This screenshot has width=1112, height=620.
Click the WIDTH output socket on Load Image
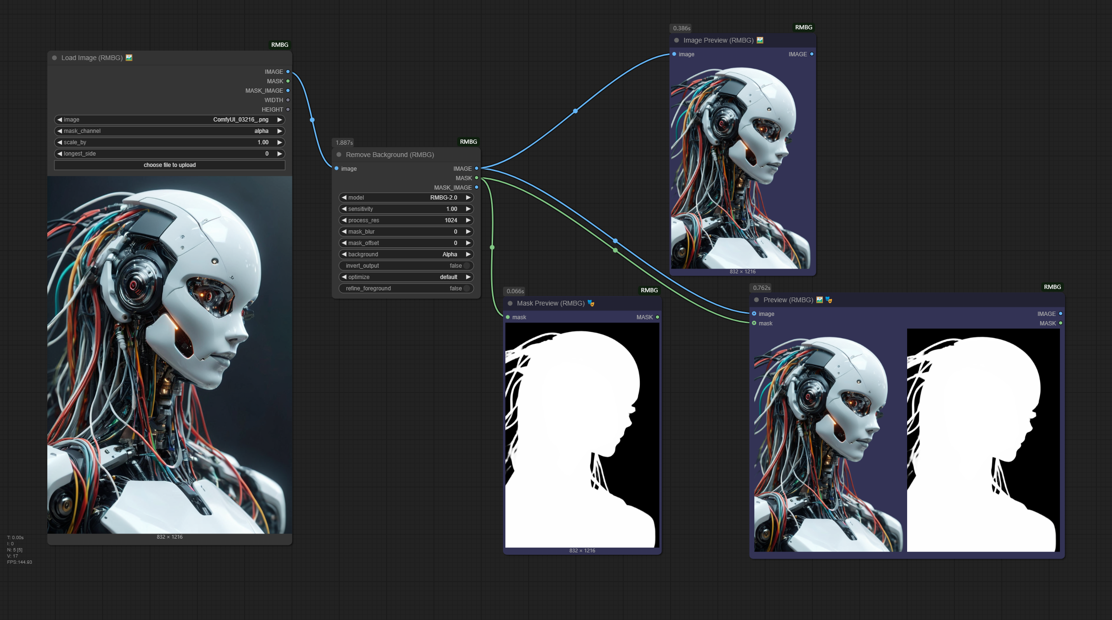point(288,100)
